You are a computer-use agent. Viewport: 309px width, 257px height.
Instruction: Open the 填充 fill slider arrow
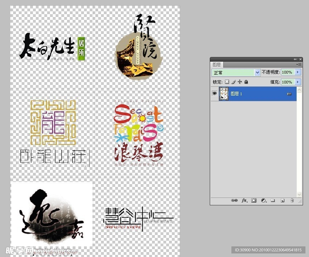pyautogui.click(x=298, y=82)
